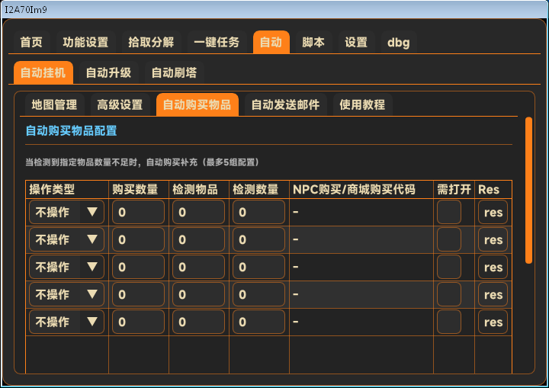
Task: Expand third row 操作类型 dropdown
Action: click(66, 268)
